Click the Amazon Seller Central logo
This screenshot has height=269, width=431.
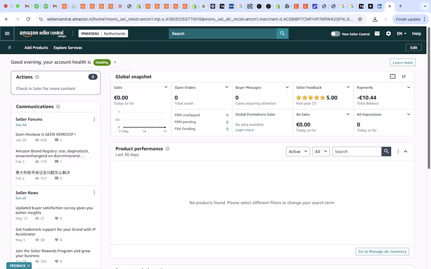[43, 34]
